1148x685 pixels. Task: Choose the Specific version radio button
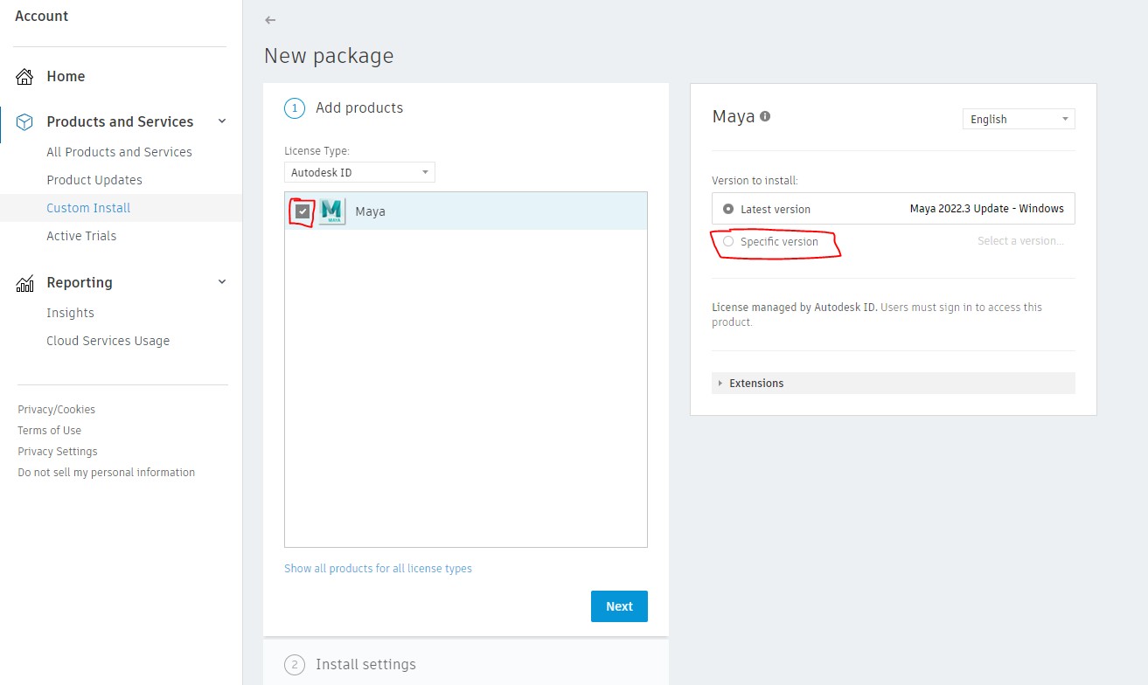point(728,241)
